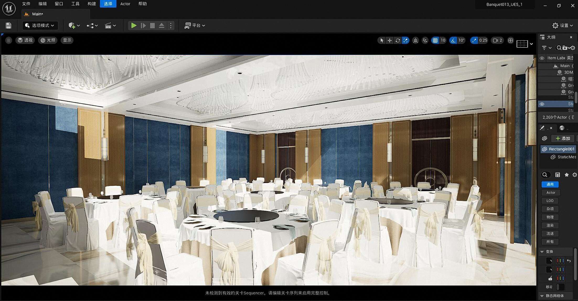Click the dotted viewport layout thumbnail
The image size is (578, 301).
(x=522, y=44)
